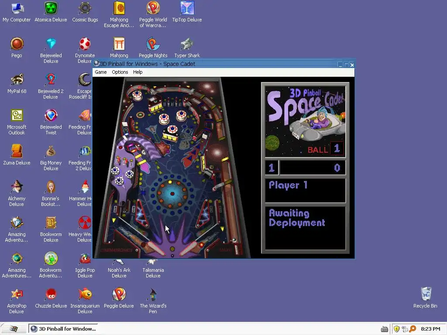This screenshot has width=447, height=335.
Task: Select the Peggle Deluxe desktop icon
Action: [119, 298]
